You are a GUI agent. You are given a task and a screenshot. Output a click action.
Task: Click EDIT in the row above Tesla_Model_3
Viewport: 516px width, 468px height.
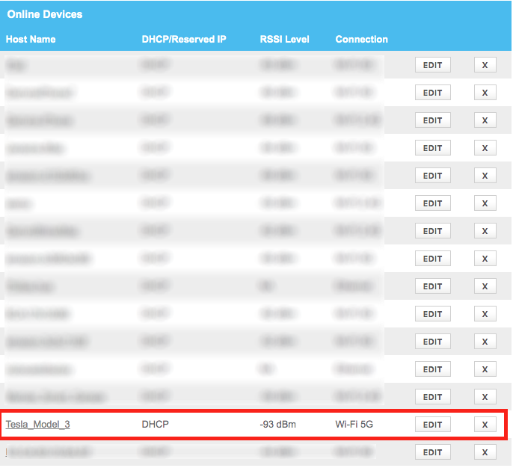pyautogui.click(x=432, y=397)
